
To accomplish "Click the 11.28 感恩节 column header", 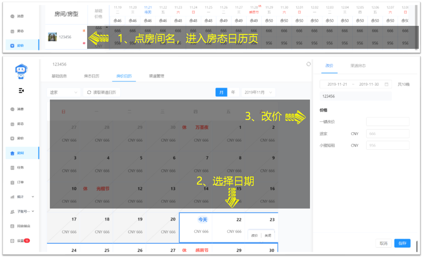I will (254, 10).
